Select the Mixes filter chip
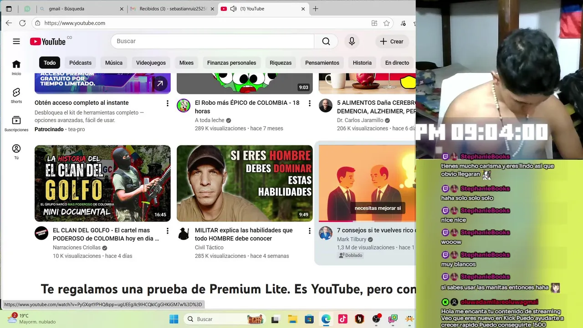 [186, 63]
